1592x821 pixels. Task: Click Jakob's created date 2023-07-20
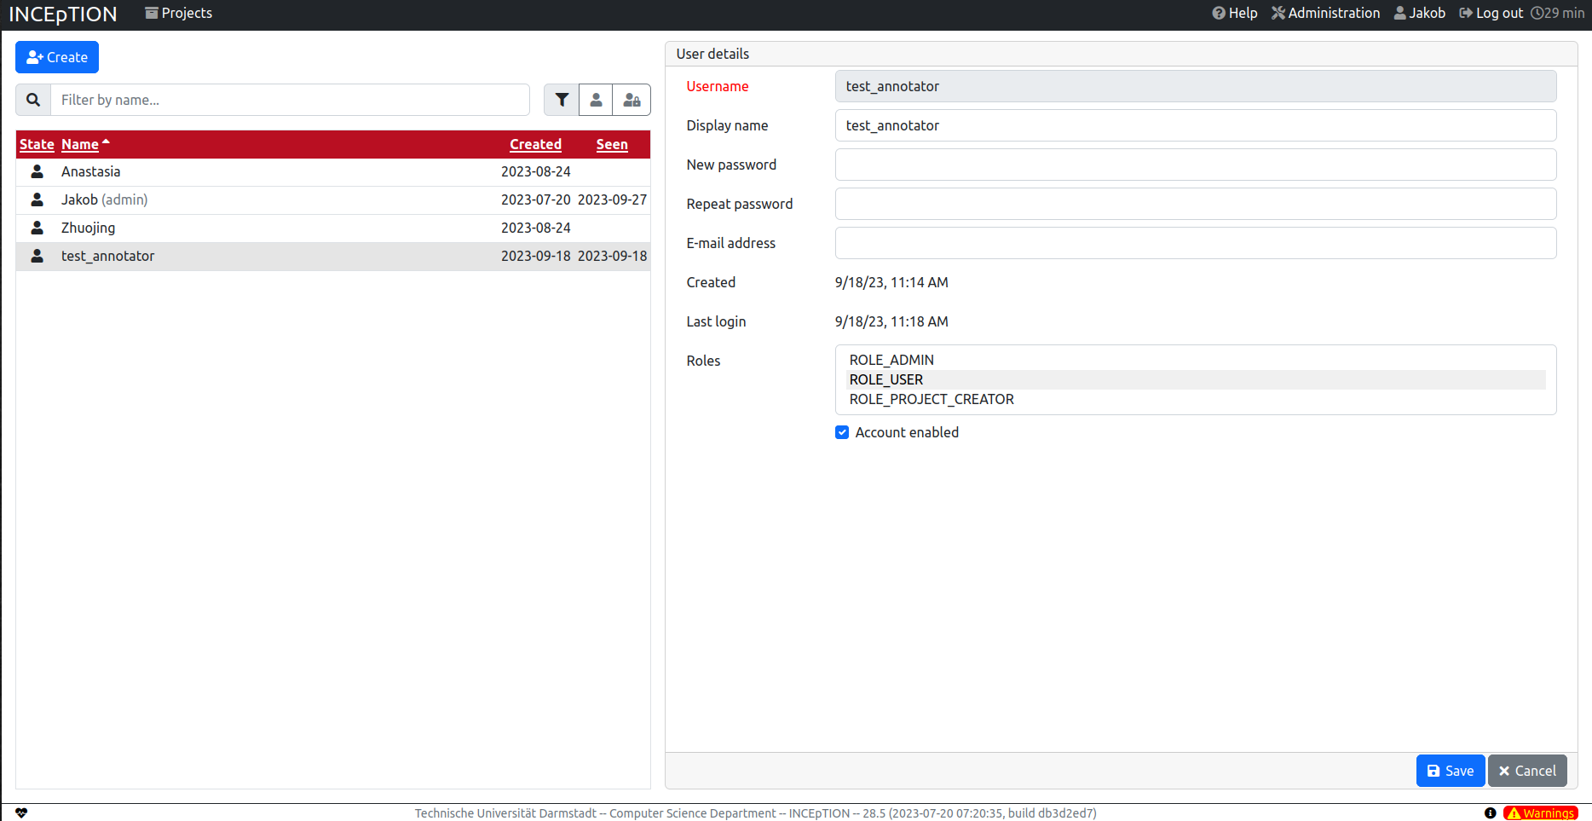click(x=535, y=199)
